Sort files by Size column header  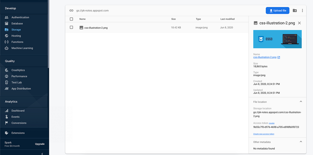coord(173,19)
